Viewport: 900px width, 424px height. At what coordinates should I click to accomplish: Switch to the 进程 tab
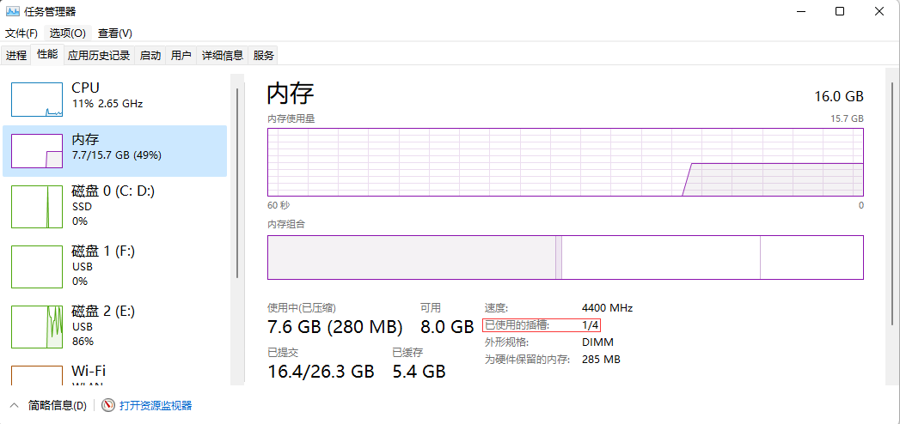(16, 55)
